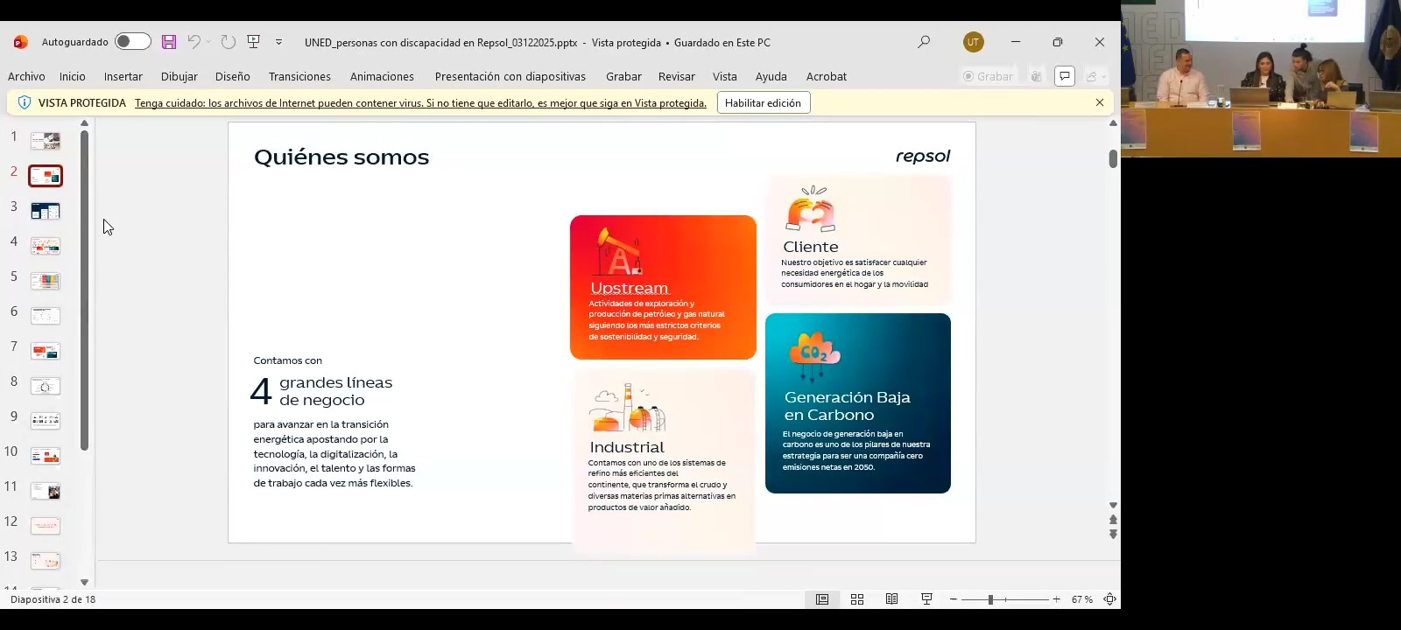Open the Dibujar tab
The image size is (1401, 630).
point(180,77)
